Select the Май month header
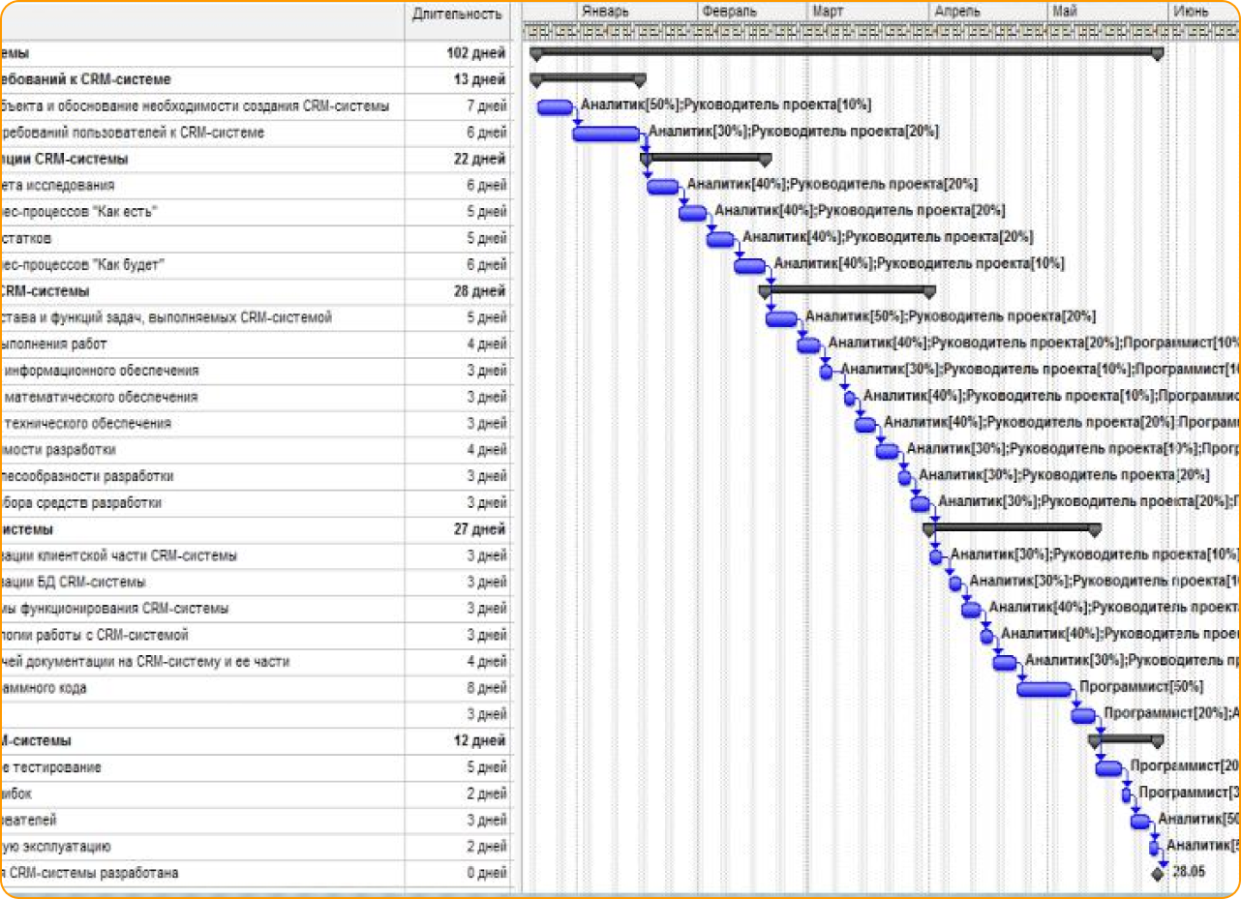 1064,12
